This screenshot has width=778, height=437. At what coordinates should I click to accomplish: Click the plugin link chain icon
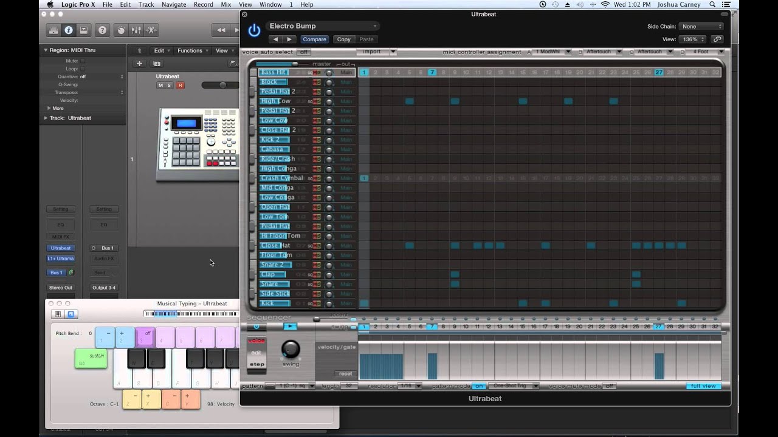[717, 39]
